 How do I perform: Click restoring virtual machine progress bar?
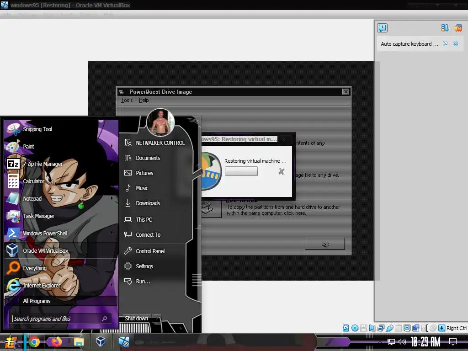point(241,171)
